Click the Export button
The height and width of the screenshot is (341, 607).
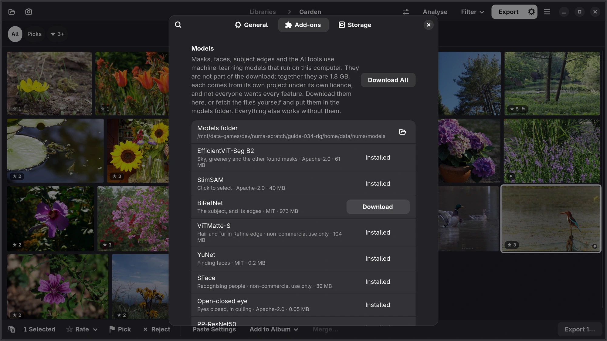click(x=508, y=12)
